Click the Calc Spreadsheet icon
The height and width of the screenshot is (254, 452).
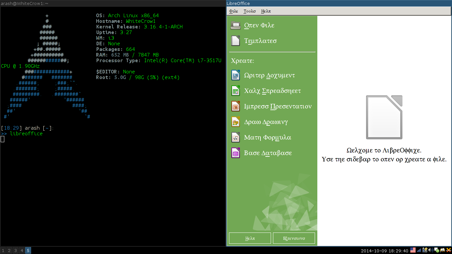click(236, 91)
